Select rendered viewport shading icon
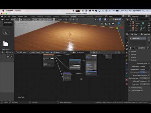 [120, 19]
